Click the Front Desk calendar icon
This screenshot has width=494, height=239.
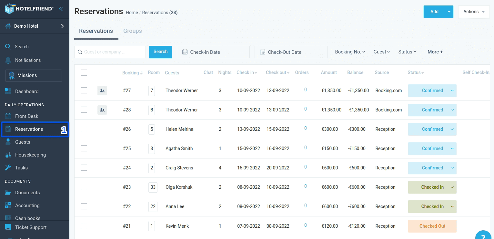coord(8,116)
